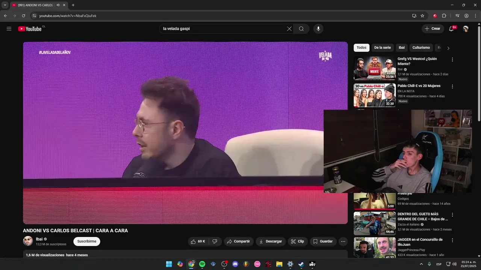The image size is (481, 270).
Task: Open the Ibai channel name link
Action: click(39, 239)
